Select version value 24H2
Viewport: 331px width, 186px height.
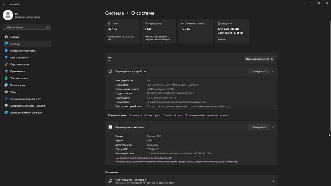149,140
